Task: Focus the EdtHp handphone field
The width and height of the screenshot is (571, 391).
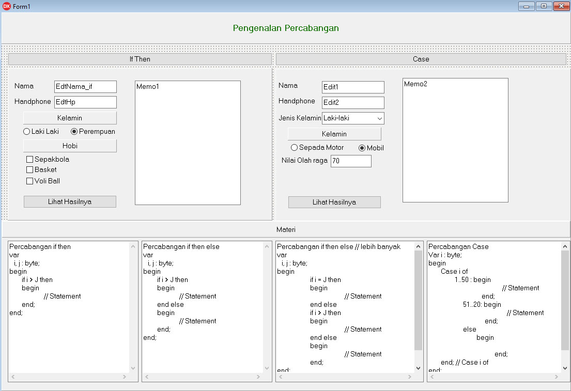Action: pyautogui.click(x=86, y=102)
